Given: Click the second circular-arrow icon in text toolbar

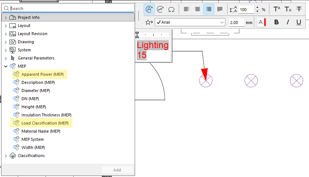Looking at the screenshot, I should [x=160, y=9].
